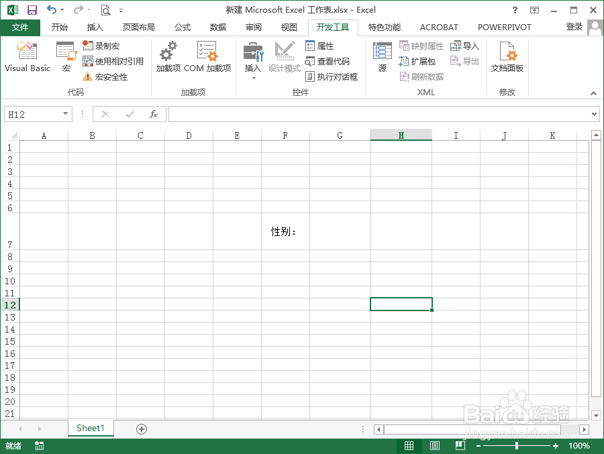Open the ACROBAT tab
The image size is (604, 454).
[439, 27]
